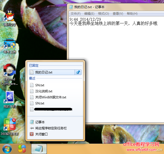
Task: Open the 查看(V) menu in Notepad
Action: pos(118,14)
